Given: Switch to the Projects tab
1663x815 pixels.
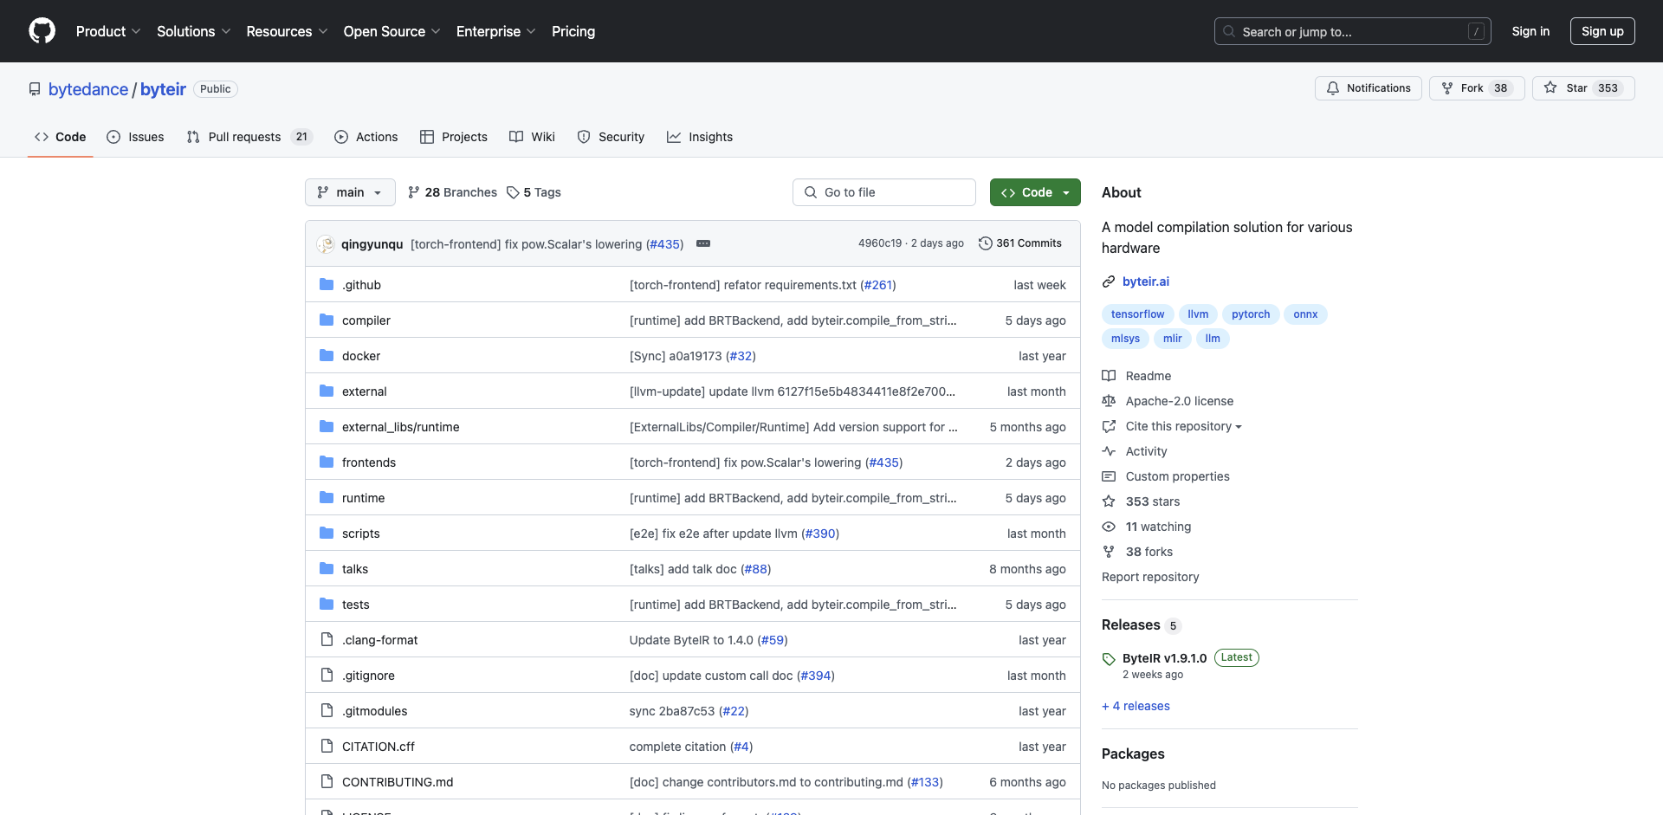Looking at the screenshot, I should (454, 137).
